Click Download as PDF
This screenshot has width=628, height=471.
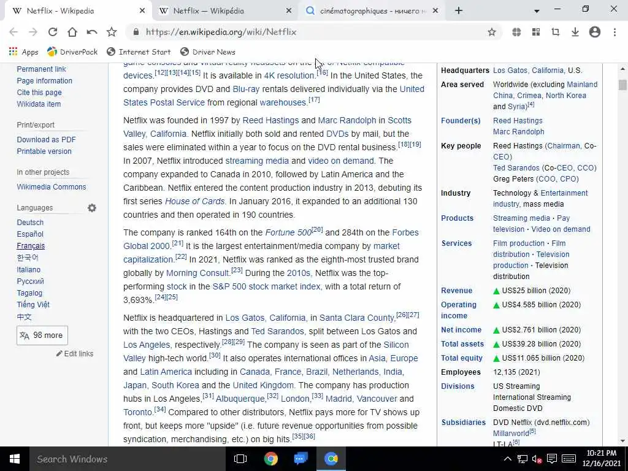click(x=46, y=139)
